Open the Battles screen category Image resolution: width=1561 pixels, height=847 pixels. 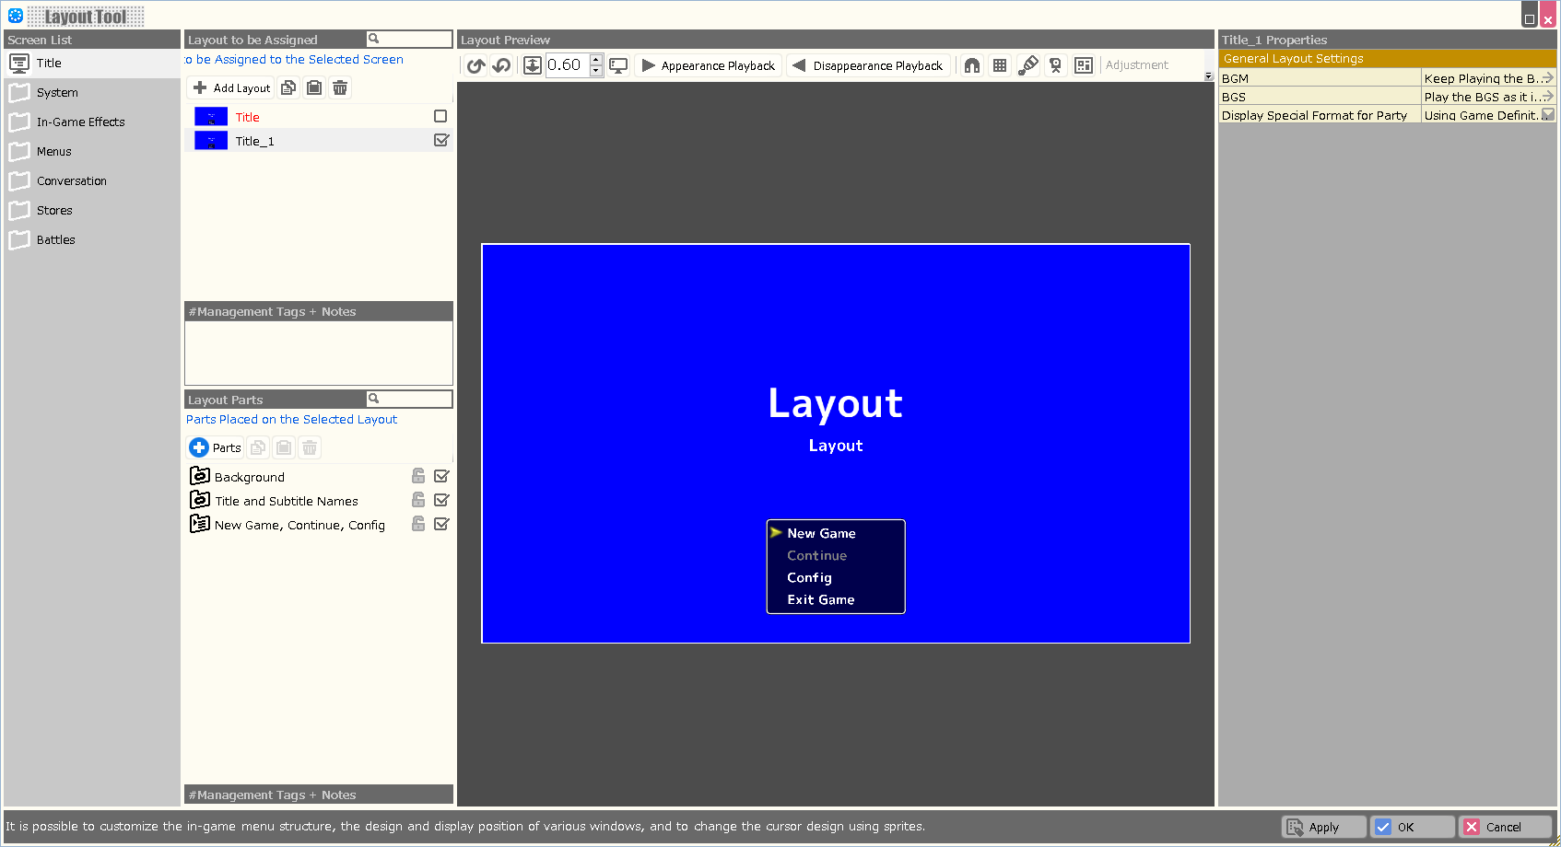[55, 240]
